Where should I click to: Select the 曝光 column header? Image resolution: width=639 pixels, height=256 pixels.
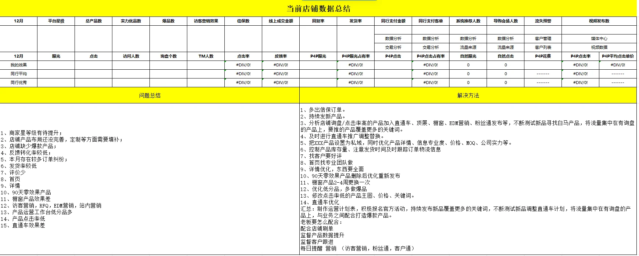coord(56,56)
